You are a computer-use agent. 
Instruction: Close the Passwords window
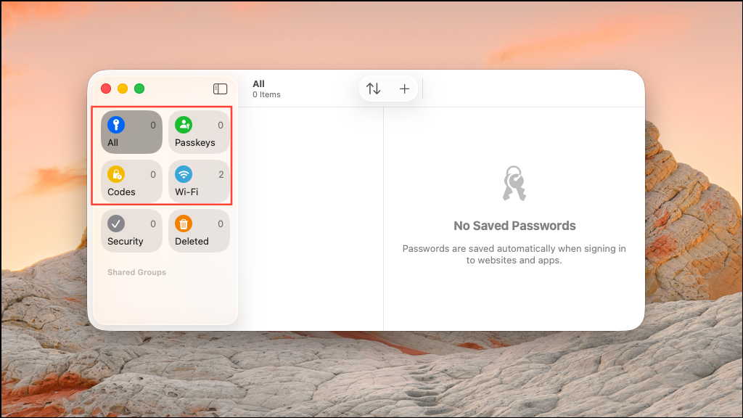106,89
